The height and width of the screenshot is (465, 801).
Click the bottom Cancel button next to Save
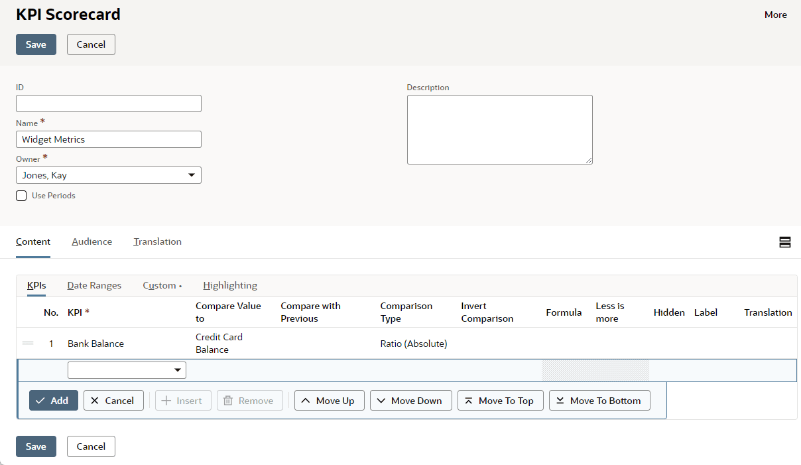coord(91,446)
